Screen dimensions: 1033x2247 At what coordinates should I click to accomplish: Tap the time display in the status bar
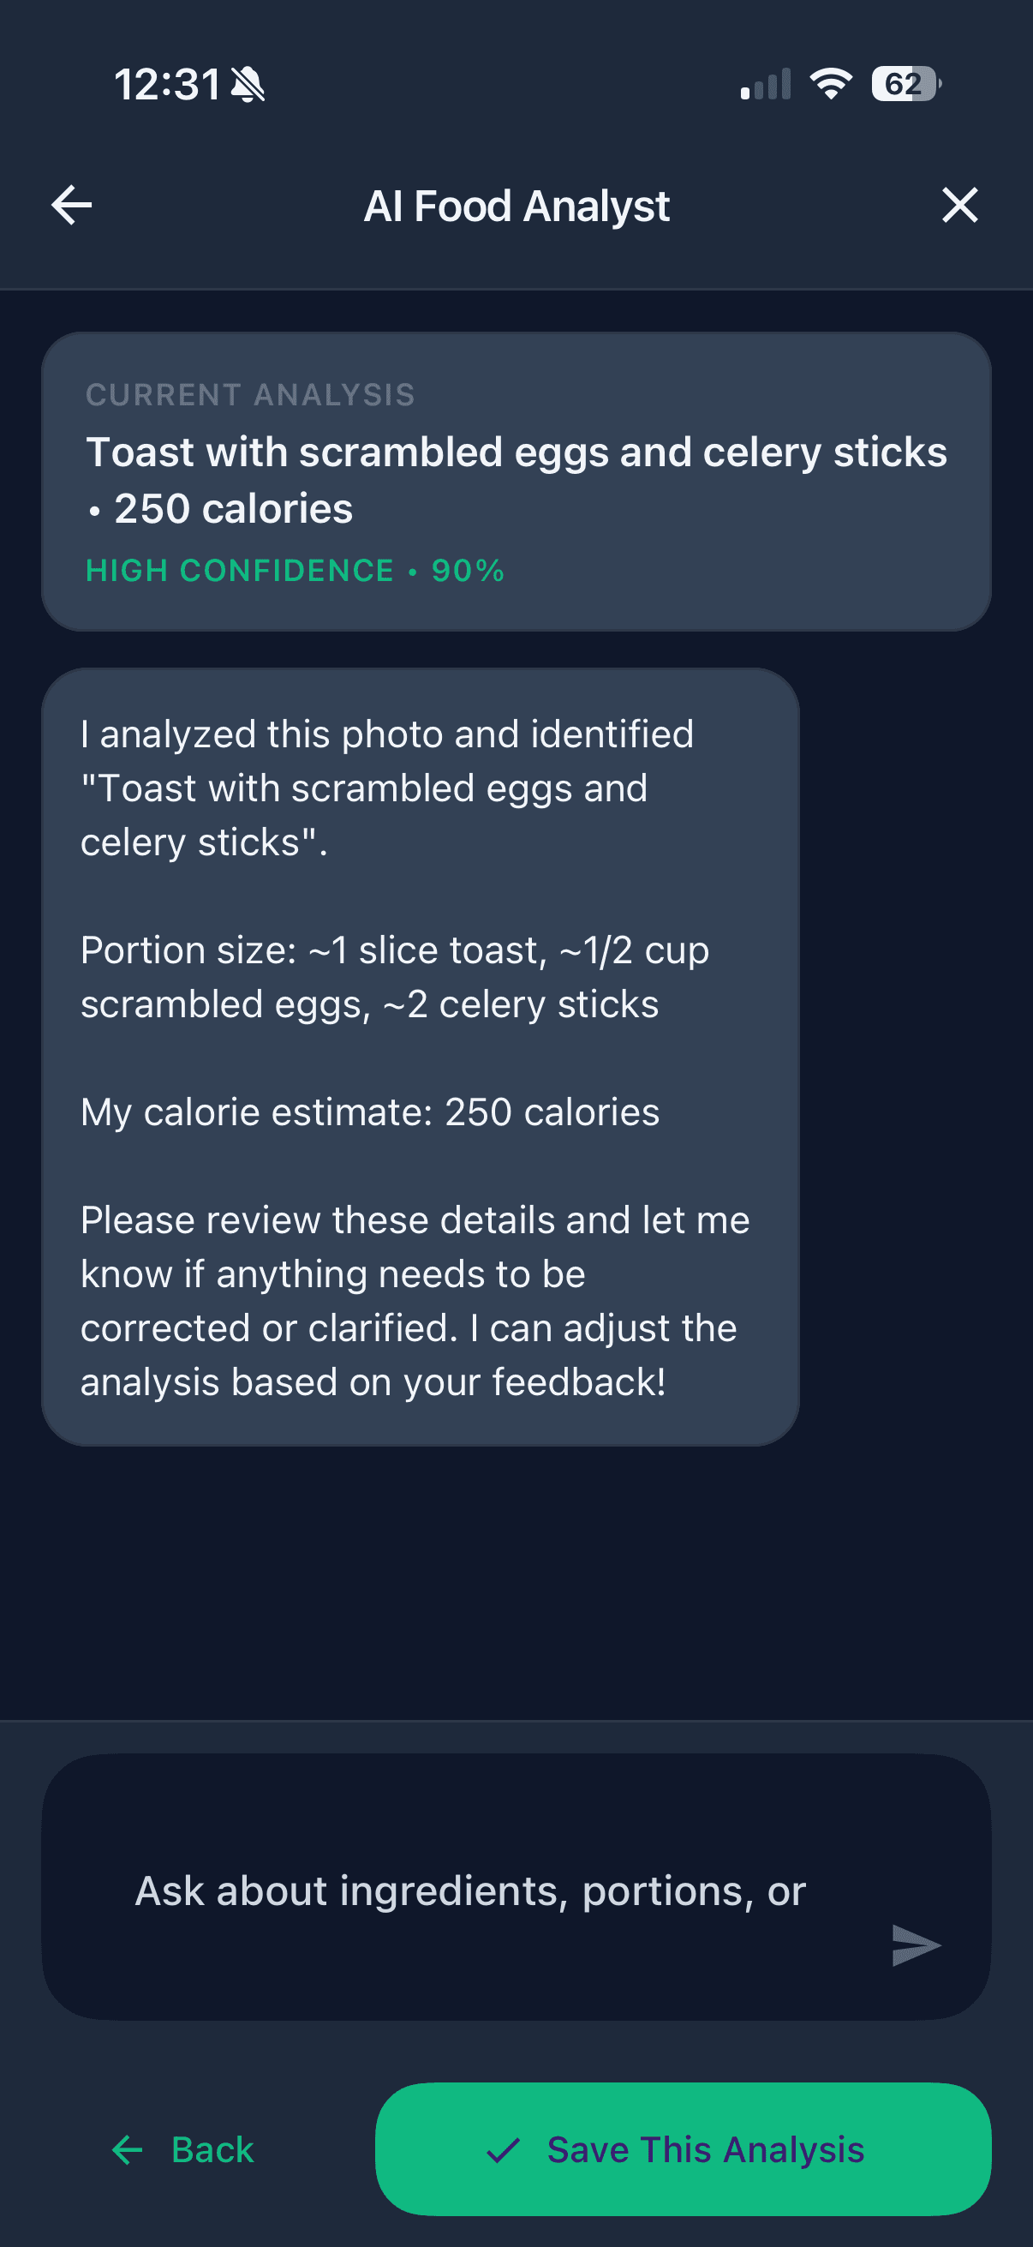(x=169, y=83)
